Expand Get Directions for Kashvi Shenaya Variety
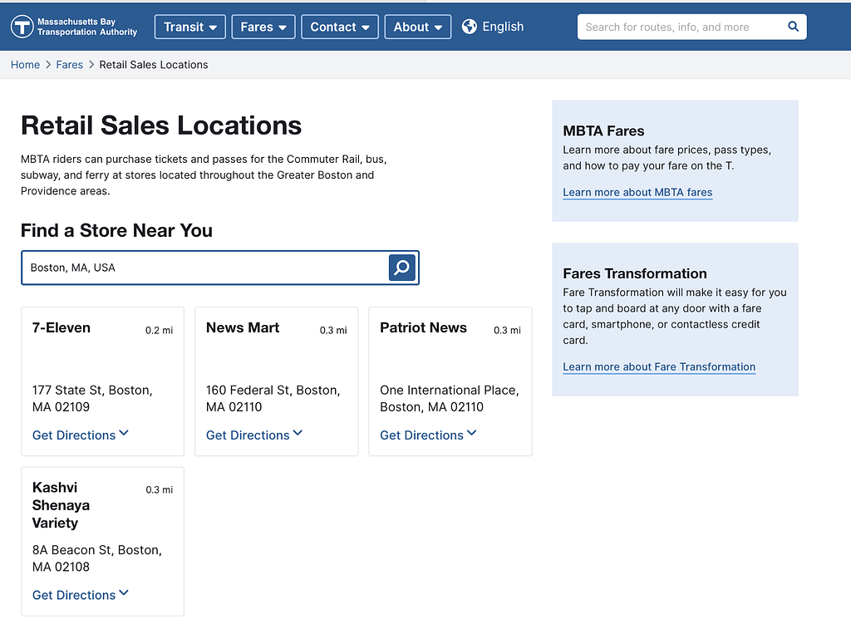Screen dimensions: 851x639 (81, 594)
